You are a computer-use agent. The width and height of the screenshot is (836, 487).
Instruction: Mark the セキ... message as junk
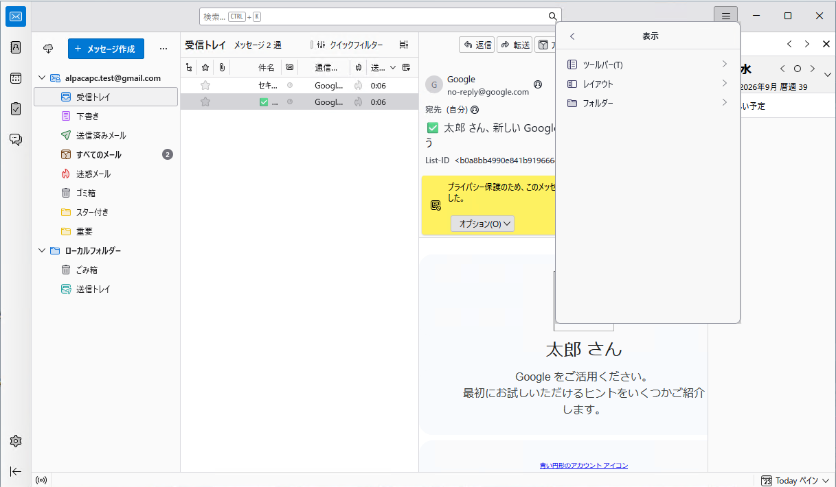click(x=358, y=86)
